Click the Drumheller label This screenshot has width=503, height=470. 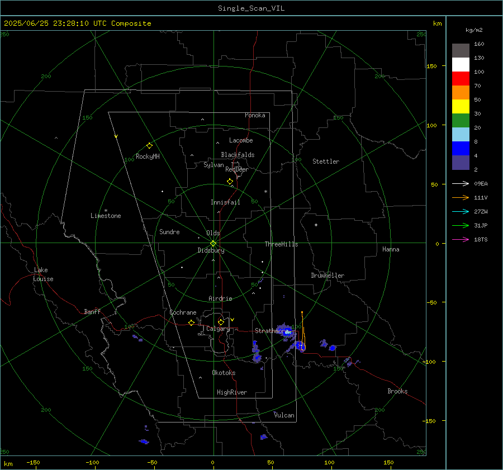328,276
